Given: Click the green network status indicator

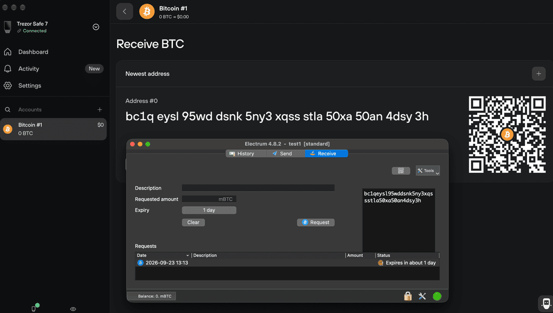Looking at the screenshot, I should click(437, 296).
